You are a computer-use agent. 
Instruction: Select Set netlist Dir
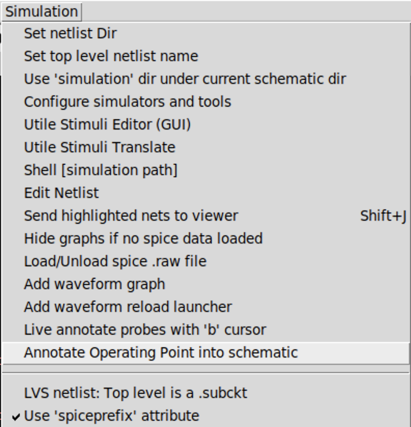(x=206, y=34)
